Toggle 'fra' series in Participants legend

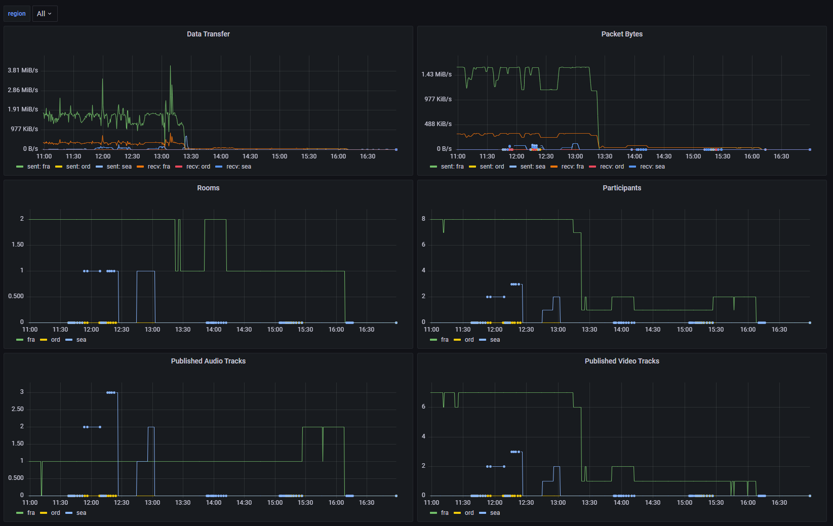(x=445, y=340)
